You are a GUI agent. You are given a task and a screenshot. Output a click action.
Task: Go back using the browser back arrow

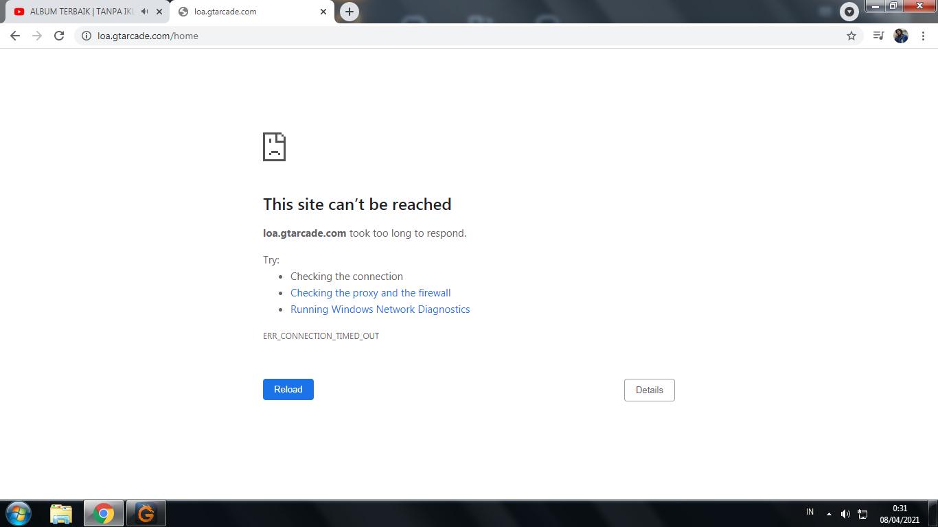coord(15,36)
